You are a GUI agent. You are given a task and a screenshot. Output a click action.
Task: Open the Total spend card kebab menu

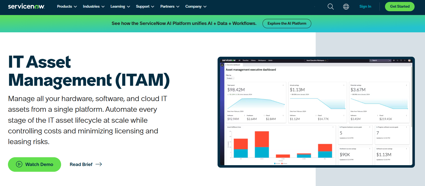pos(283,85)
